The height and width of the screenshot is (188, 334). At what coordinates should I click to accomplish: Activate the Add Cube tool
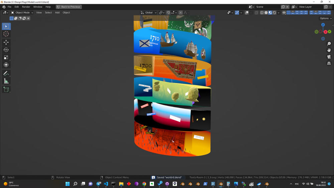(x=6, y=89)
